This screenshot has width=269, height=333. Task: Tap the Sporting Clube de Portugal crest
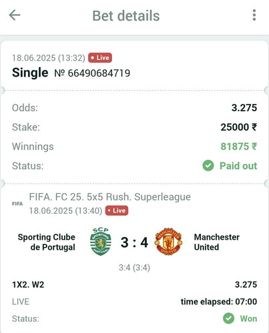[101, 242]
